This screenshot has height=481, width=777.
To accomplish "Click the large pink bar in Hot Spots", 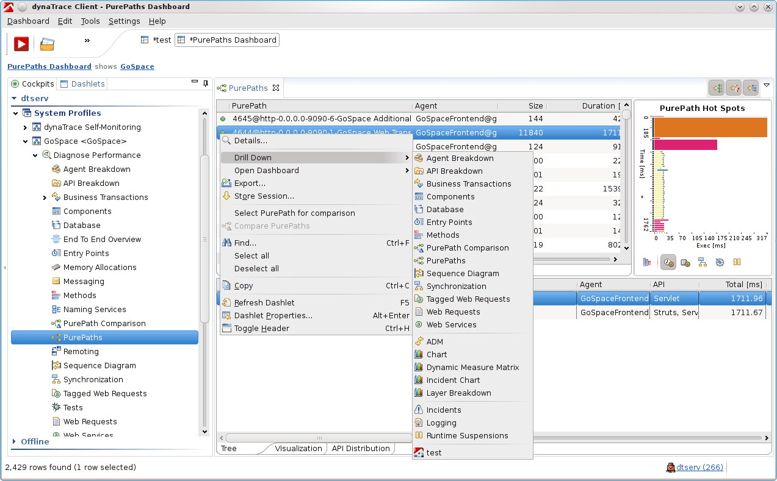I will 685,144.
